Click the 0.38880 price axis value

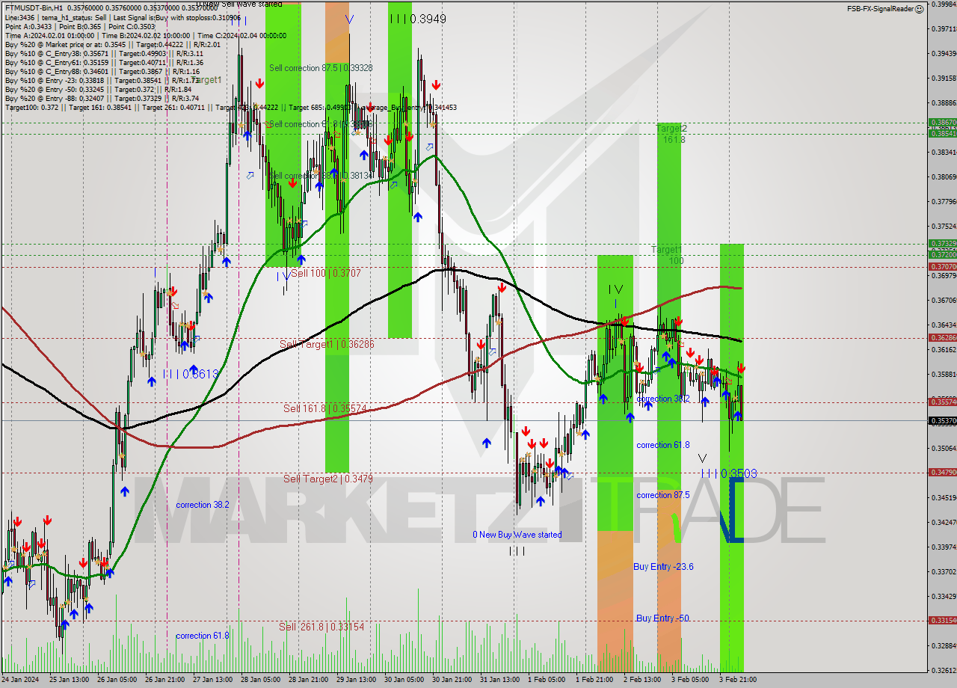pos(944,102)
